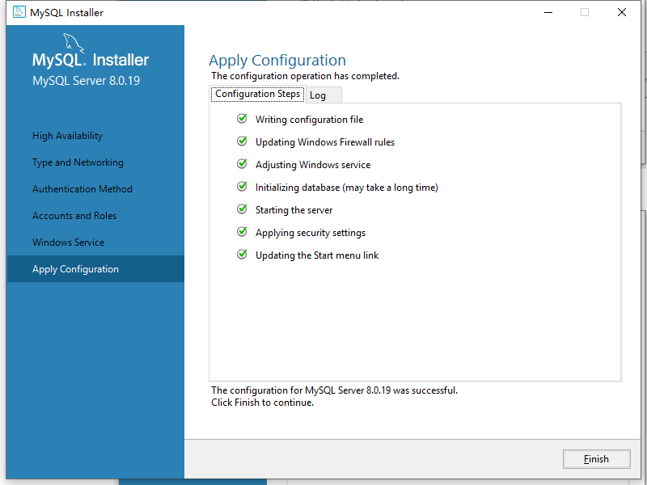Select the Configuration Steps tab
647x485 pixels.
[257, 94]
